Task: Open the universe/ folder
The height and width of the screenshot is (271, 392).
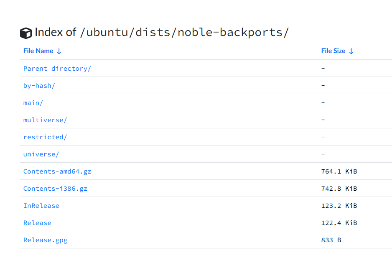Action: coord(41,154)
